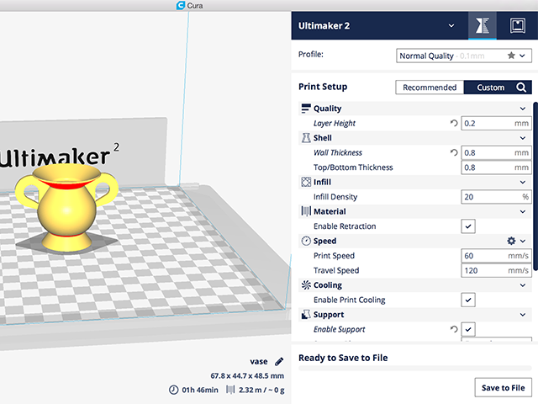Open the Prepare stage (print setup) icon
The width and height of the screenshot is (538, 404).
tap(482, 25)
